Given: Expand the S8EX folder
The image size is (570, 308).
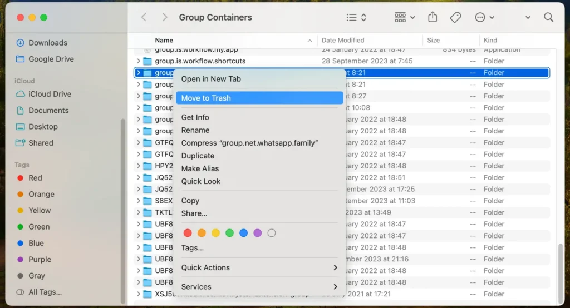Looking at the screenshot, I should point(139,201).
